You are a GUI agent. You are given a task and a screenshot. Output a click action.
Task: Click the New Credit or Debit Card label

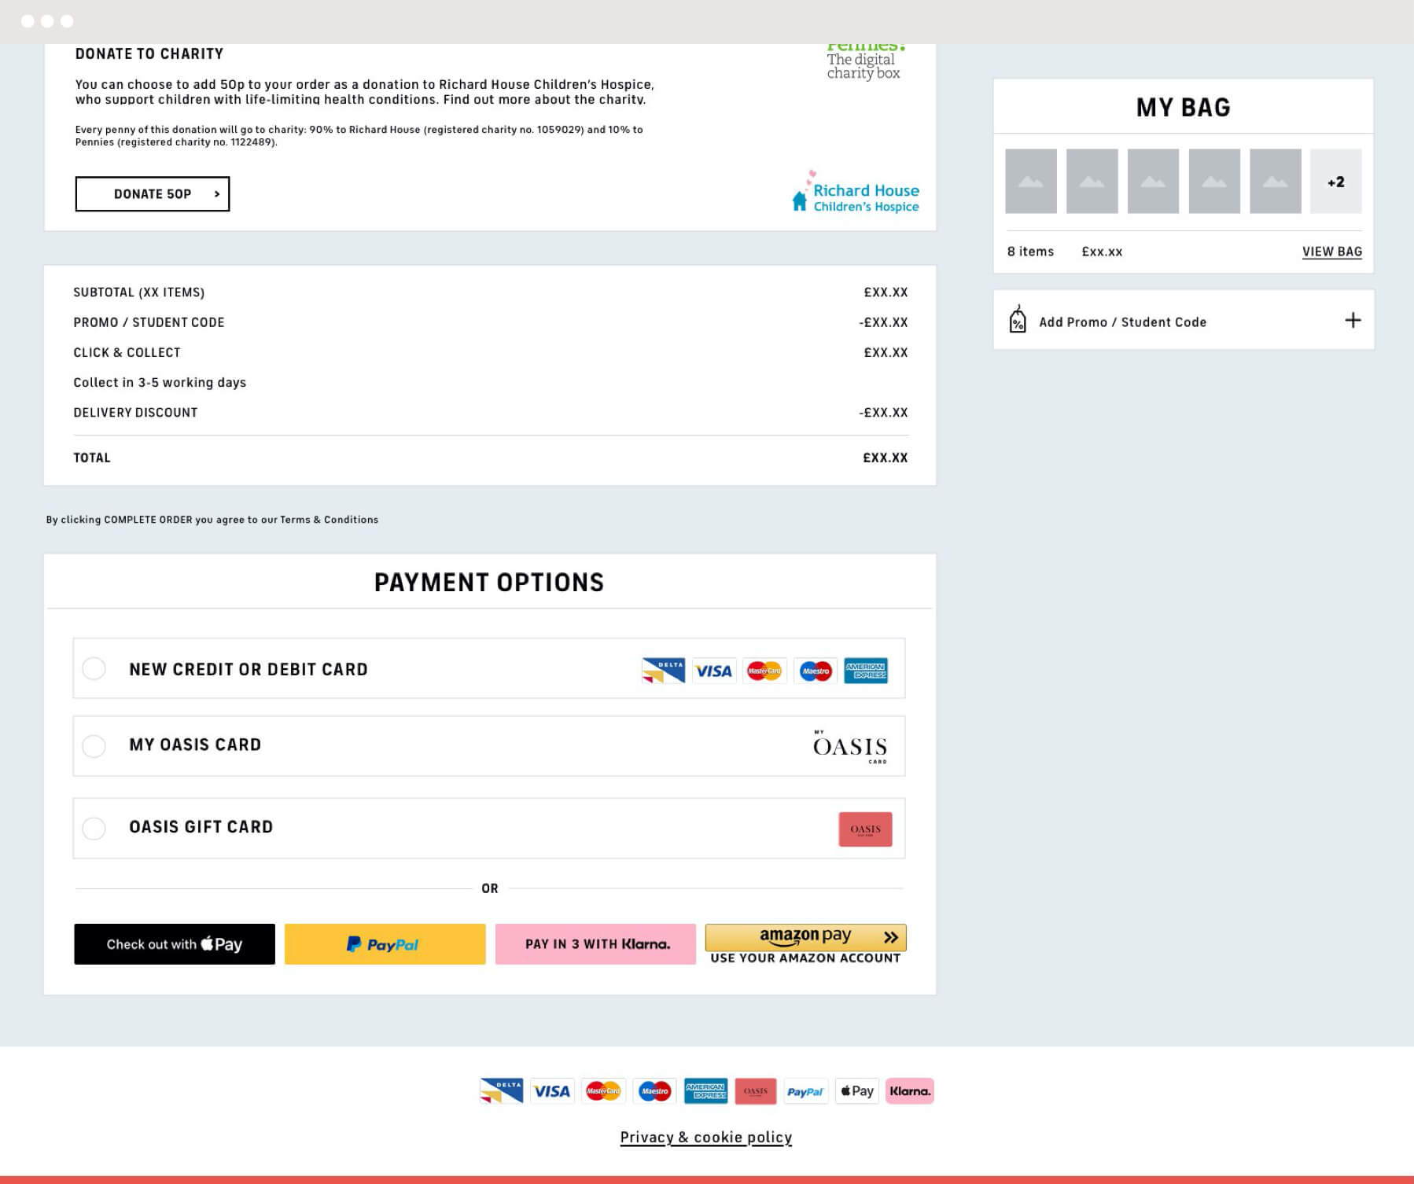(x=249, y=670)
